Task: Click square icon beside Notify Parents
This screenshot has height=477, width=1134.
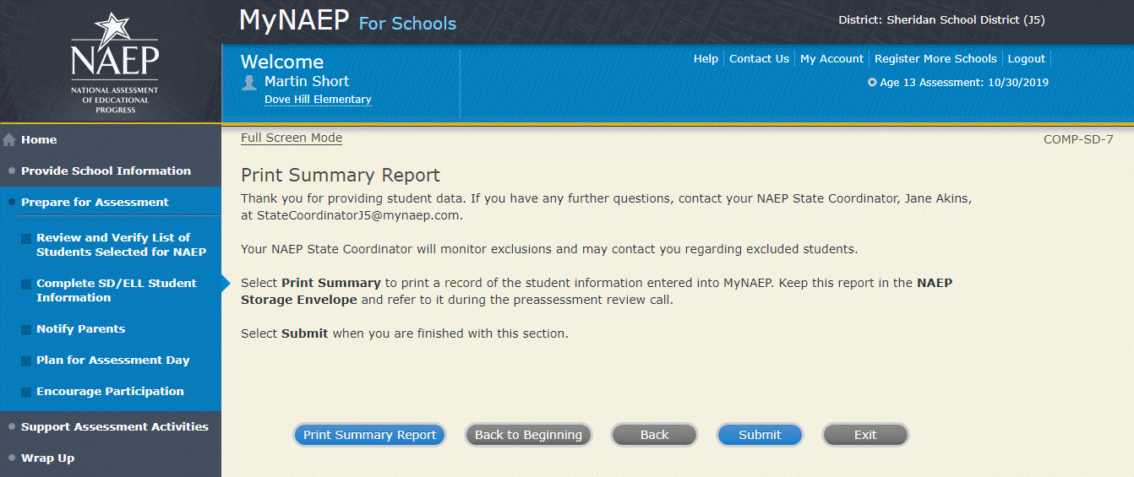Action: (26, 329)
